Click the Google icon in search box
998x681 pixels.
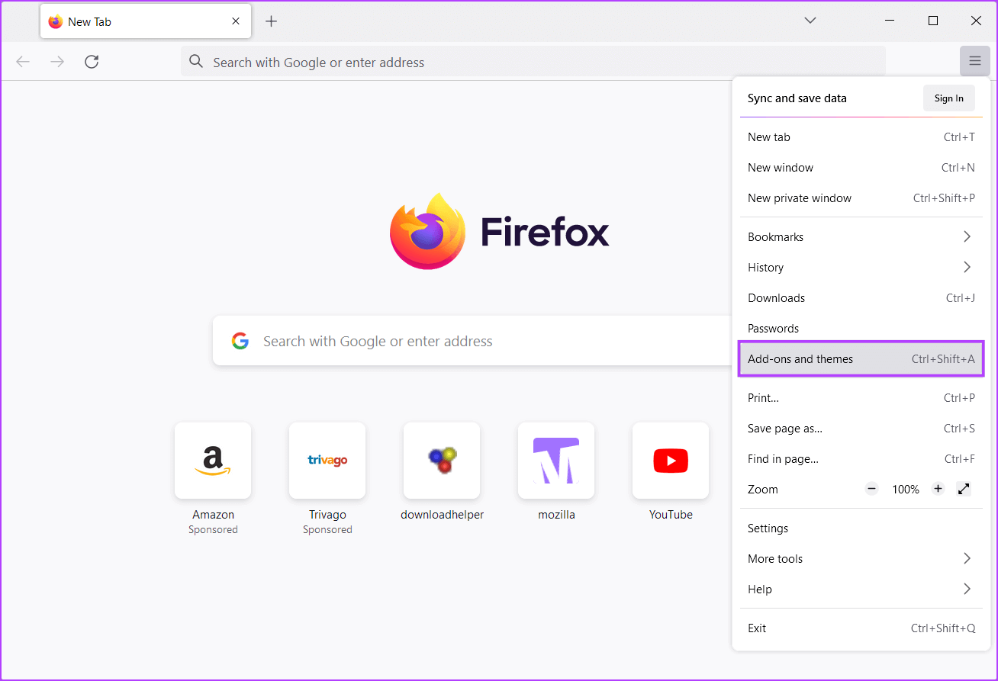point(240,341)
